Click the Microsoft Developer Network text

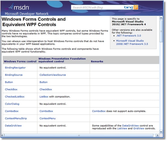[x=27, y=13]
